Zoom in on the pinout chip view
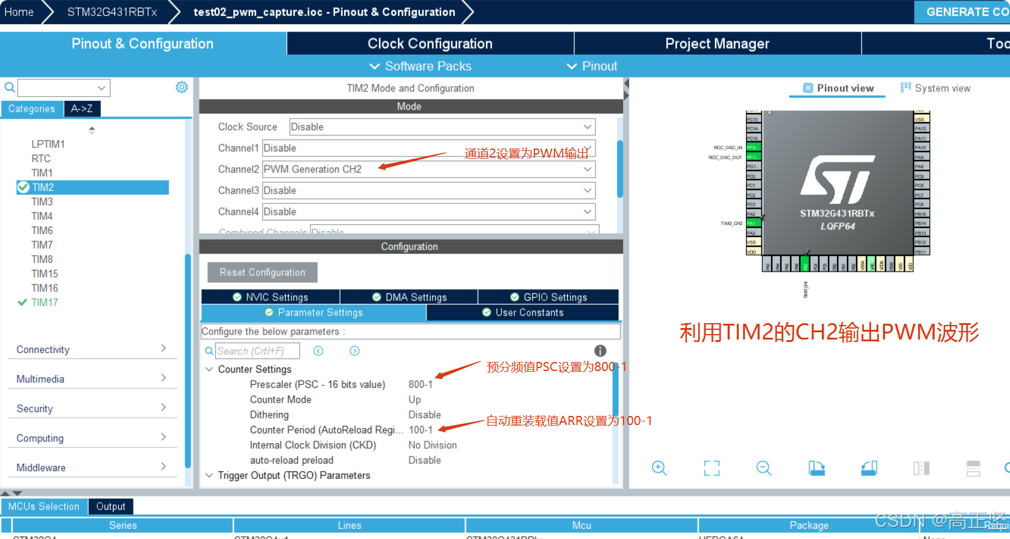Screen dimensions: 1010x539 659,468
